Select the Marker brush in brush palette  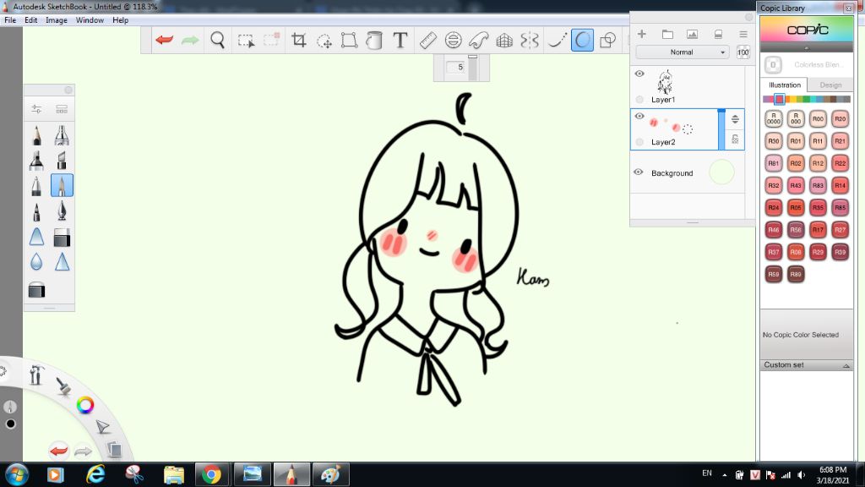pos(36,161)
